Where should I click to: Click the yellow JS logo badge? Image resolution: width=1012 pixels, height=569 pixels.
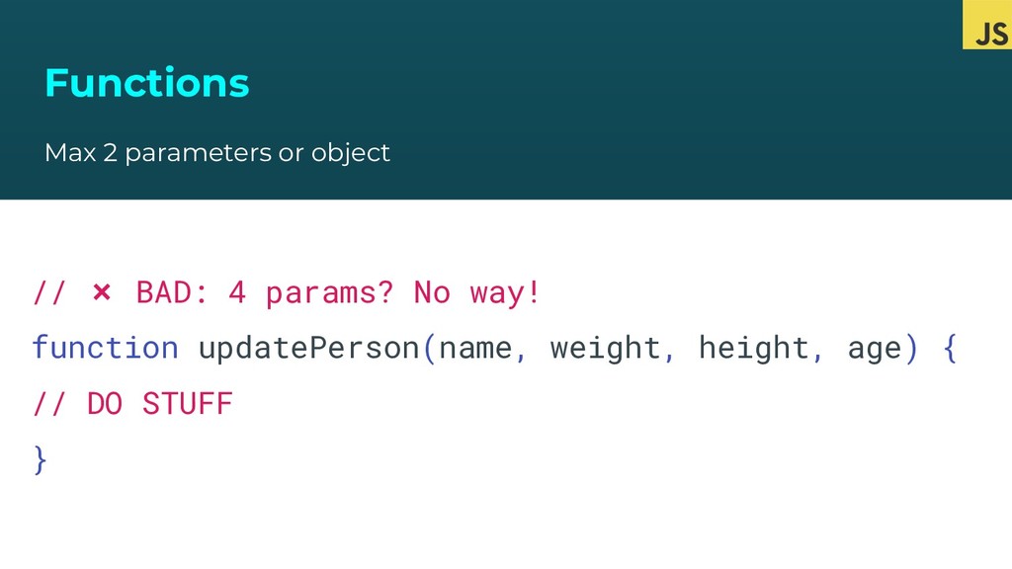[x=987, y=26]
